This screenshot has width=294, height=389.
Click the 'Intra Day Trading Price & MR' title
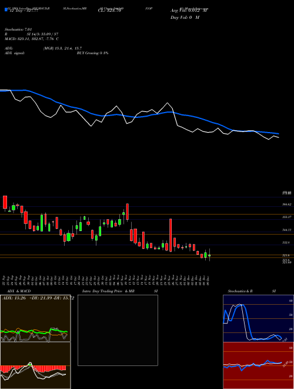coord(108,291)
